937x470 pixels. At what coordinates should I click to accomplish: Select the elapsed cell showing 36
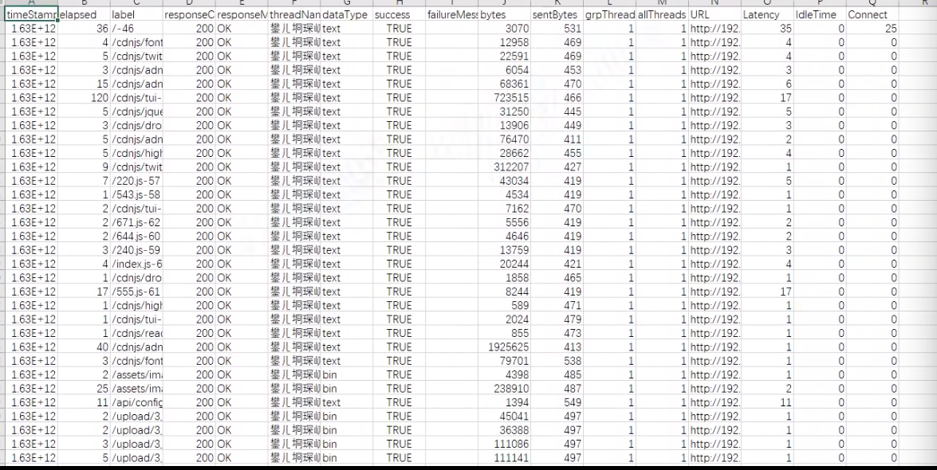(85, 29)
